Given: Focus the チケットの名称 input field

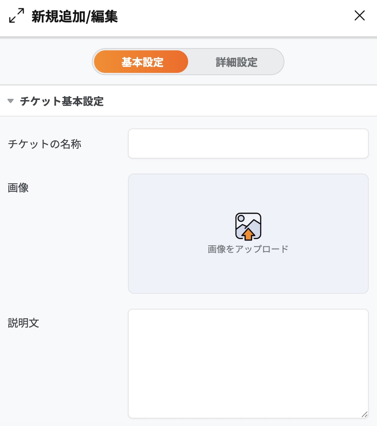Looking at the screenshot, I should (248, 144).
